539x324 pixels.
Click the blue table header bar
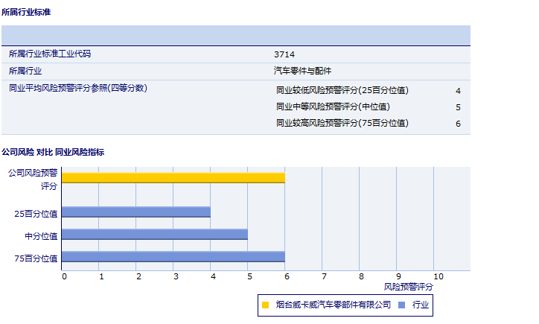236,35
